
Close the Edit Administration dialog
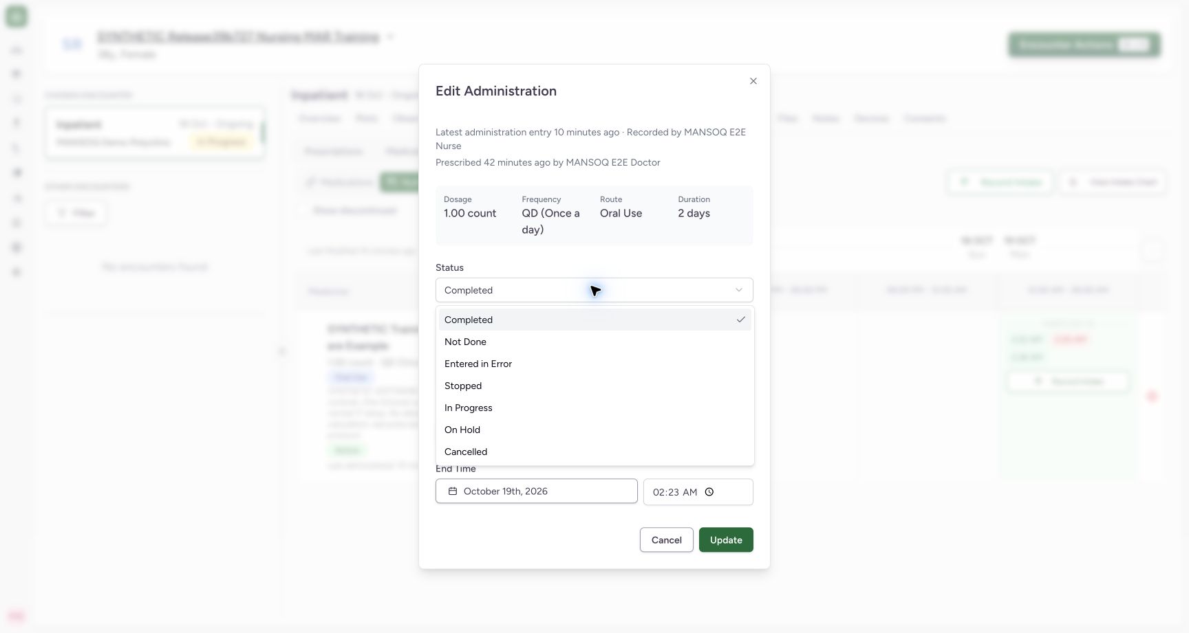[x=753, y=81]
